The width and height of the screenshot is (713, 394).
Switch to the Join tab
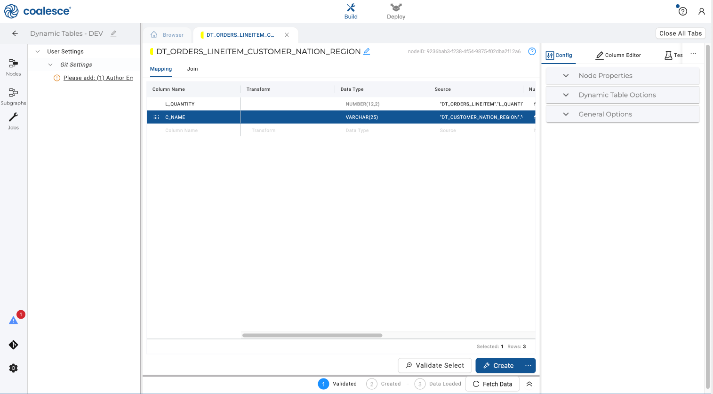pyautogui.click(x=192, y=69)
